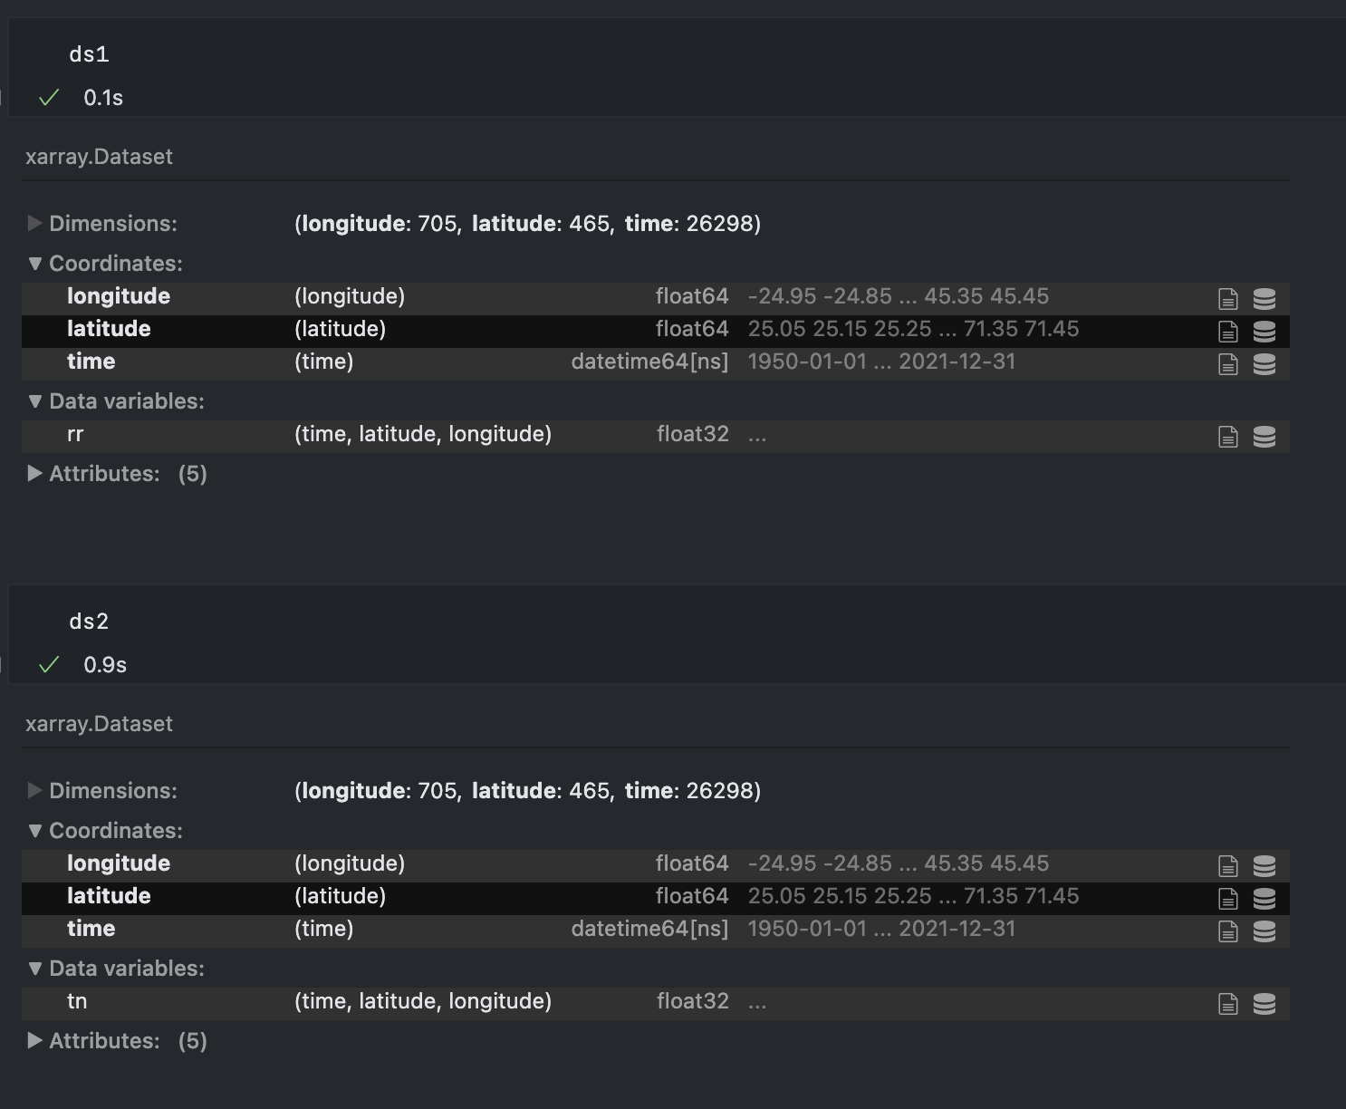1346x1109 pixels.
Task: Click ds2 latitude values preview 25.05 25.15
Action: [913, 896]
